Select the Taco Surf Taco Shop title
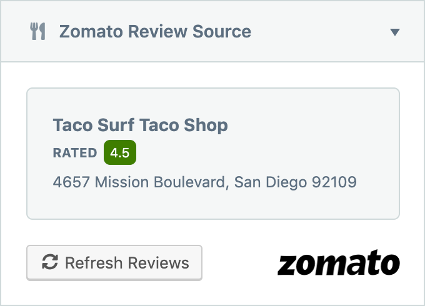The image size is (425, 306). pyautogui.click(x=141, y=125)
